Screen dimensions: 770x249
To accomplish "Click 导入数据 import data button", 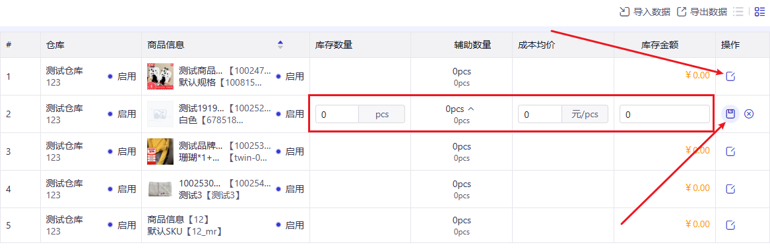I will (x=645, y=12).
